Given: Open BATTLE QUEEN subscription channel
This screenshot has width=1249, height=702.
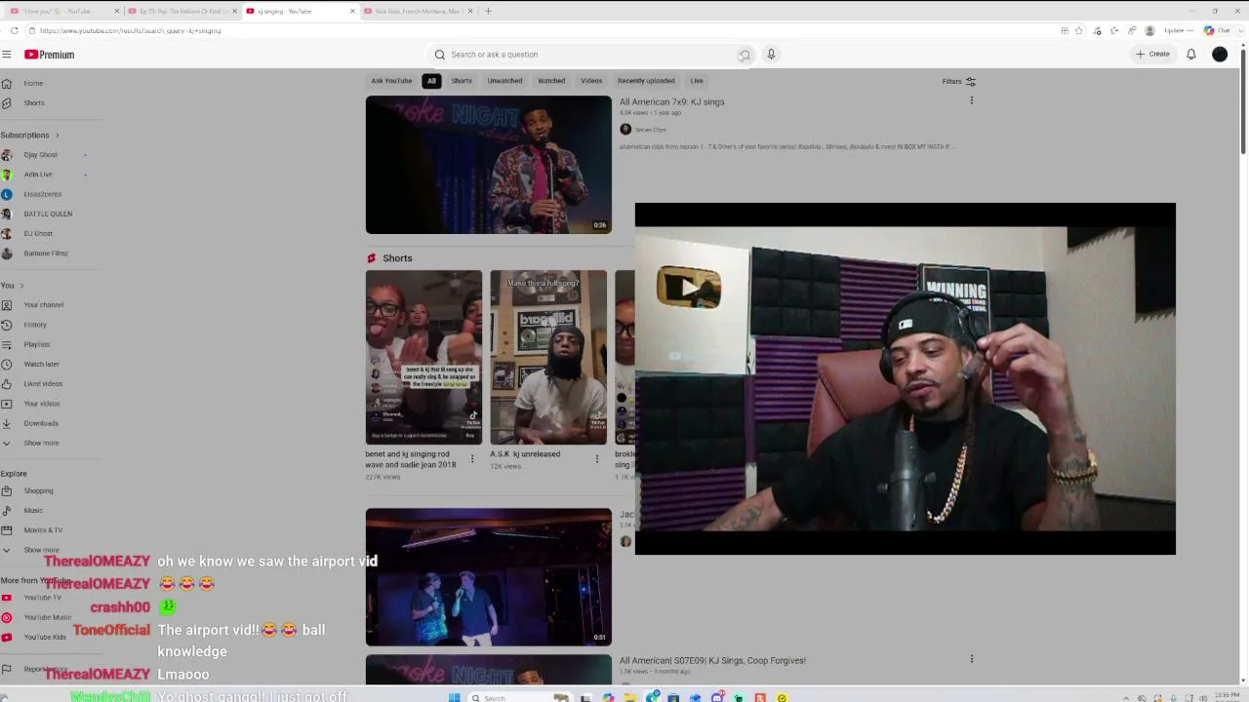Looking at the screenshot, I should pyautogui.click(x=48, y=214).
